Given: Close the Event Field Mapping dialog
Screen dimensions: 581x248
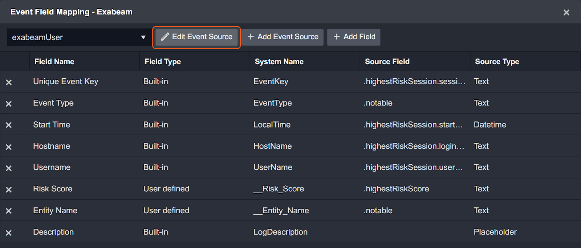Looking at the screenshot, I should (x=566, y=12).
